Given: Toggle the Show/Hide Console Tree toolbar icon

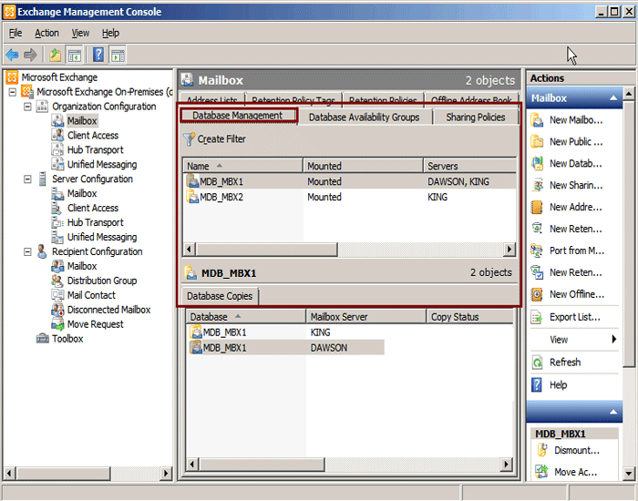Looking at the screenshot, I should (x=75, y=55).
